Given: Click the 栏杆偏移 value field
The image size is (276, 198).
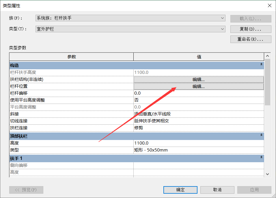Looking at the screenshot, I should pyautogui.click(x=199, y=93).
